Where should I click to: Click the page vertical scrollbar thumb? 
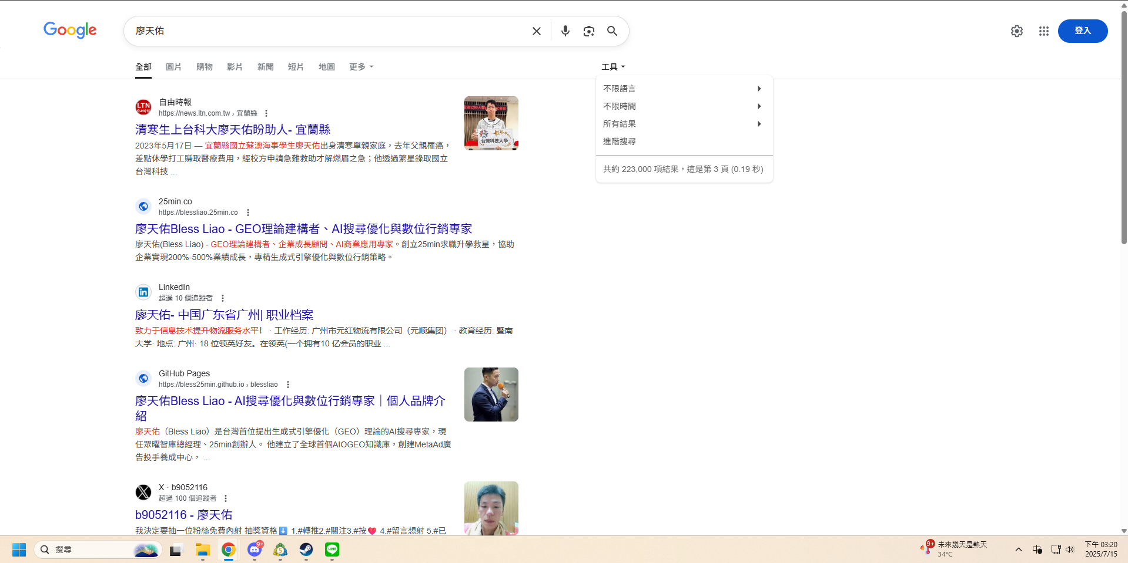coord(1124,127)
